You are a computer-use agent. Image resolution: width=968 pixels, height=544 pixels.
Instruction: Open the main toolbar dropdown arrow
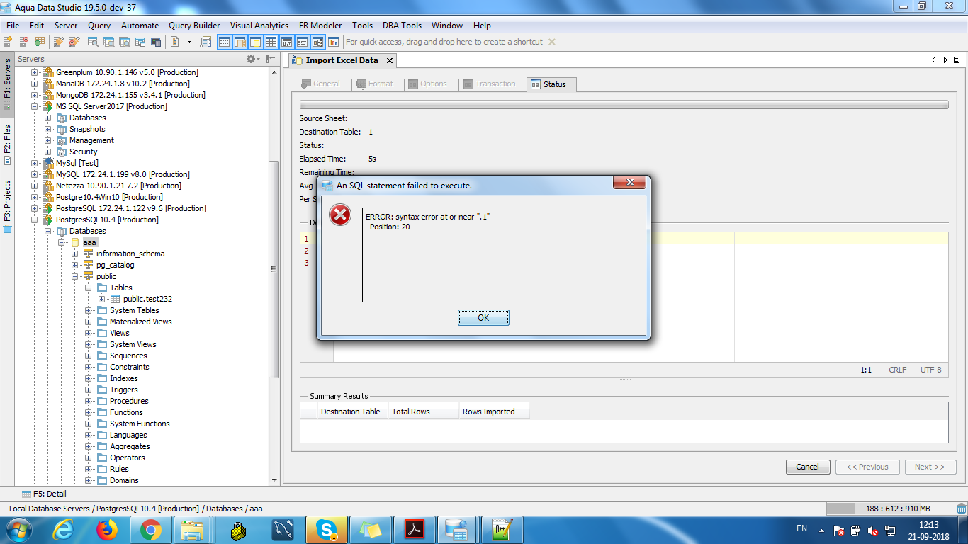pyautogui.click(x=189, y=42)
